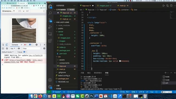
Task: Open the top JavaScript context dropdown
Action: [13, 48]
